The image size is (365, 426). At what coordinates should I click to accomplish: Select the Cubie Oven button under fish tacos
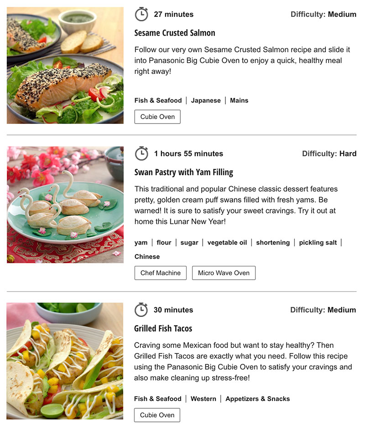pyautogui.click(x=157, y=415)
